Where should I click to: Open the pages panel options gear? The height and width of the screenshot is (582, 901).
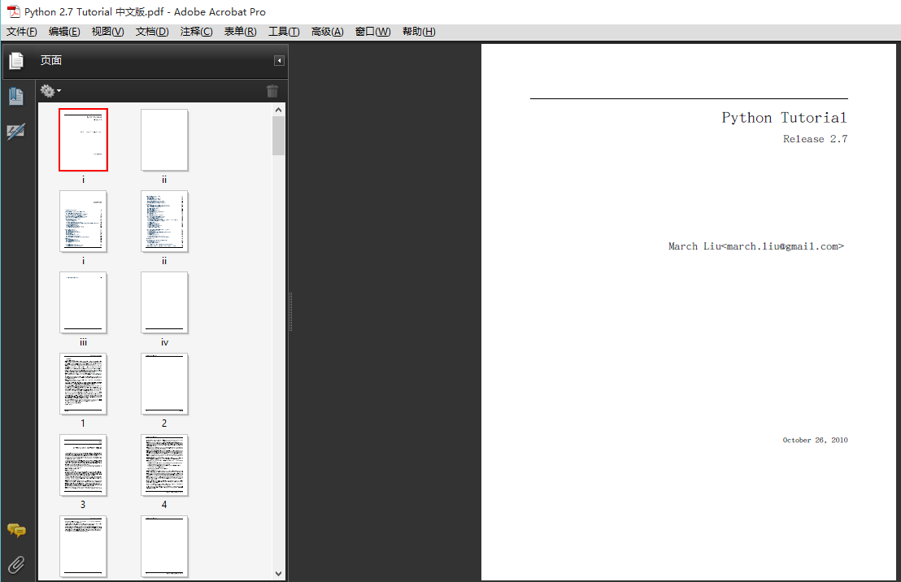50,91
